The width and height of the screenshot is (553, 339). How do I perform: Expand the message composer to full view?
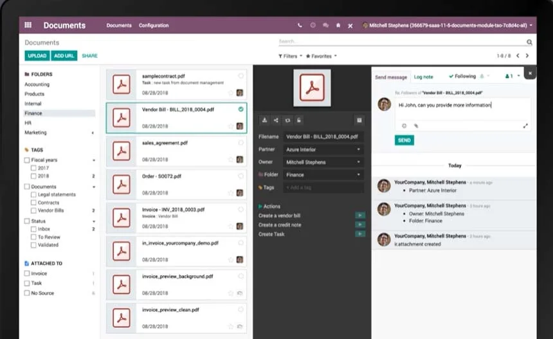pos(525,126)
